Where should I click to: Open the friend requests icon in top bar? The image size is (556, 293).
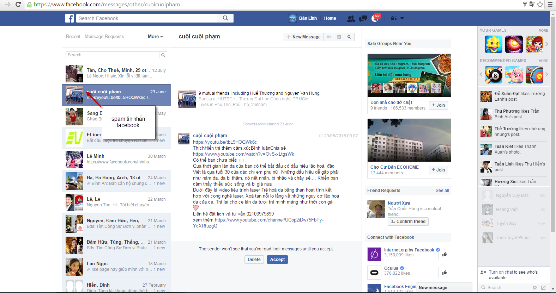pyautogui.click(x=351, y=19)
